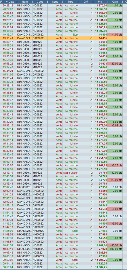Select the 10:03:18 timestamp cell
This screenshot has width=127, height=270.
8,256
